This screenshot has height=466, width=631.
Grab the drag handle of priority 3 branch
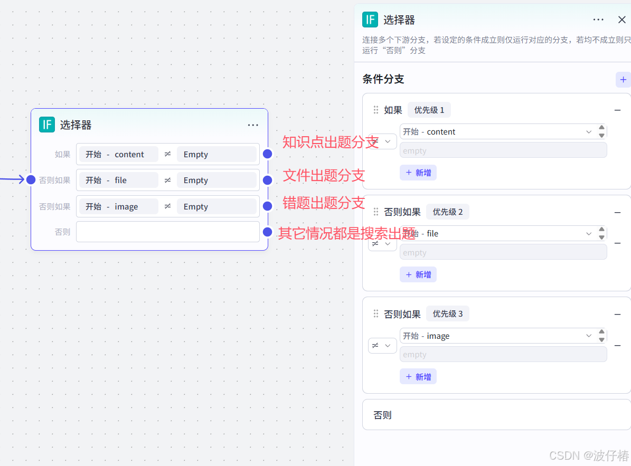[x=376, y=314]
